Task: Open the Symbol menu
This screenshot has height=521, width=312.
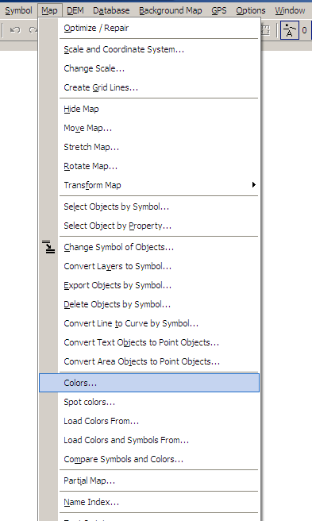Action: pos(18,10)
